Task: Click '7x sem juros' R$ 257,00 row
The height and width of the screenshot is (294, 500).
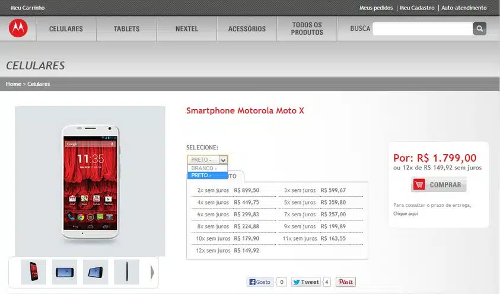Action: point(320,215)
